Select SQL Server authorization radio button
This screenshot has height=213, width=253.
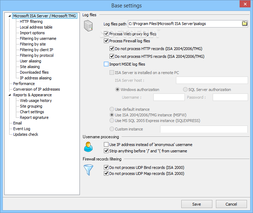[x=185, y=90]
